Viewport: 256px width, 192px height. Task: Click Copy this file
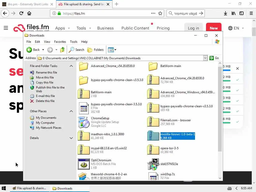click(x=44, y=82)
